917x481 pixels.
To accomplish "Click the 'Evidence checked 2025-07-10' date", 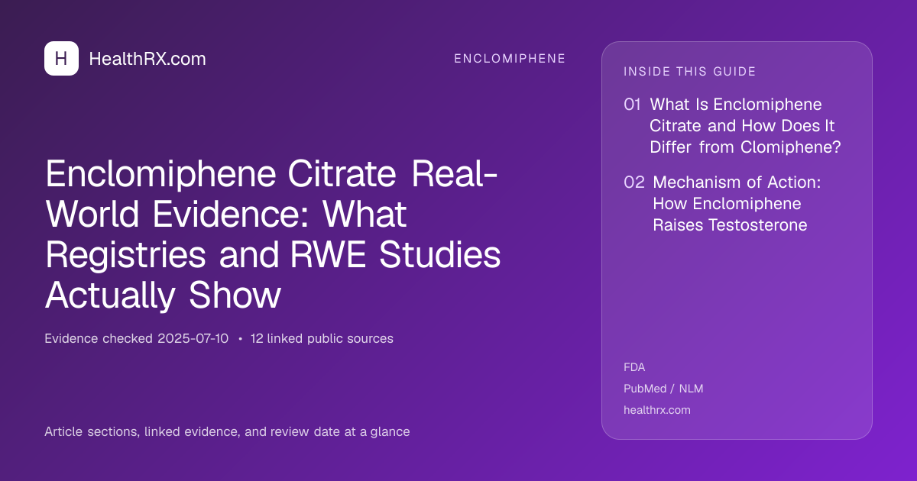I will 136,338.
